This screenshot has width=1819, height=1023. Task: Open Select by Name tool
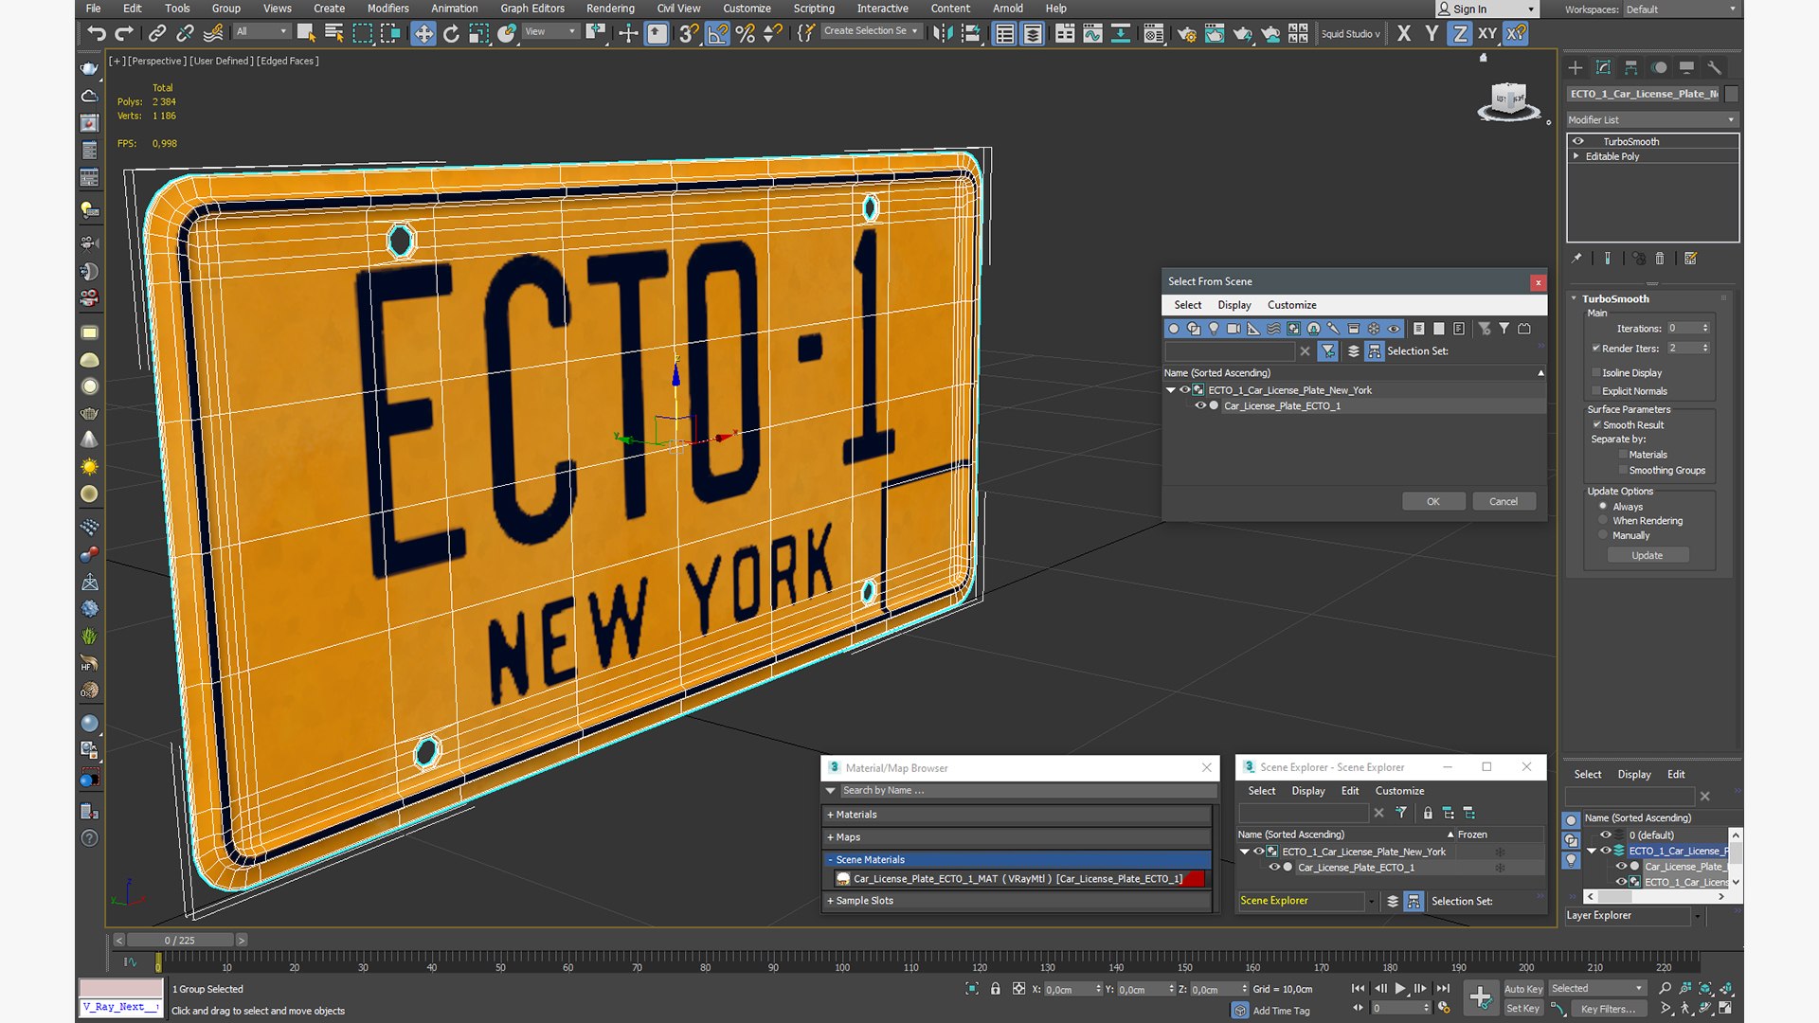[x=333, y=33]
